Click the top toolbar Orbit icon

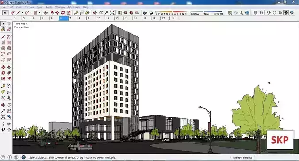(x=95, y=12)
